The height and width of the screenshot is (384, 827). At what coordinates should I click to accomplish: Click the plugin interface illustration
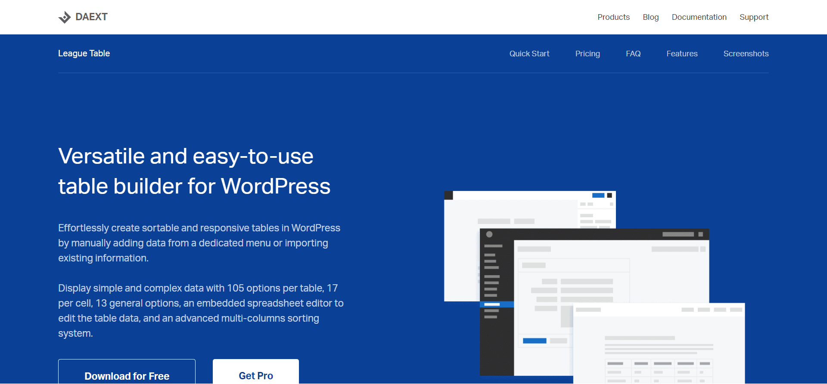[x=594, y=287]
